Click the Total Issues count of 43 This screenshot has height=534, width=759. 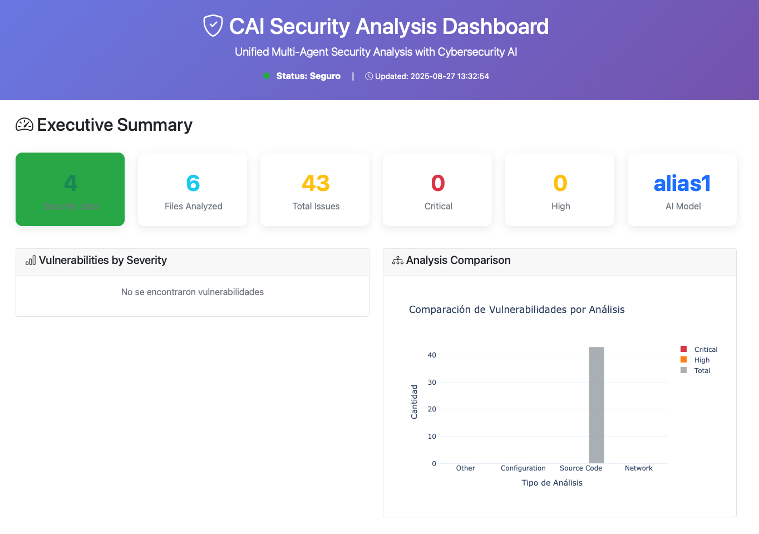(315, 182)
